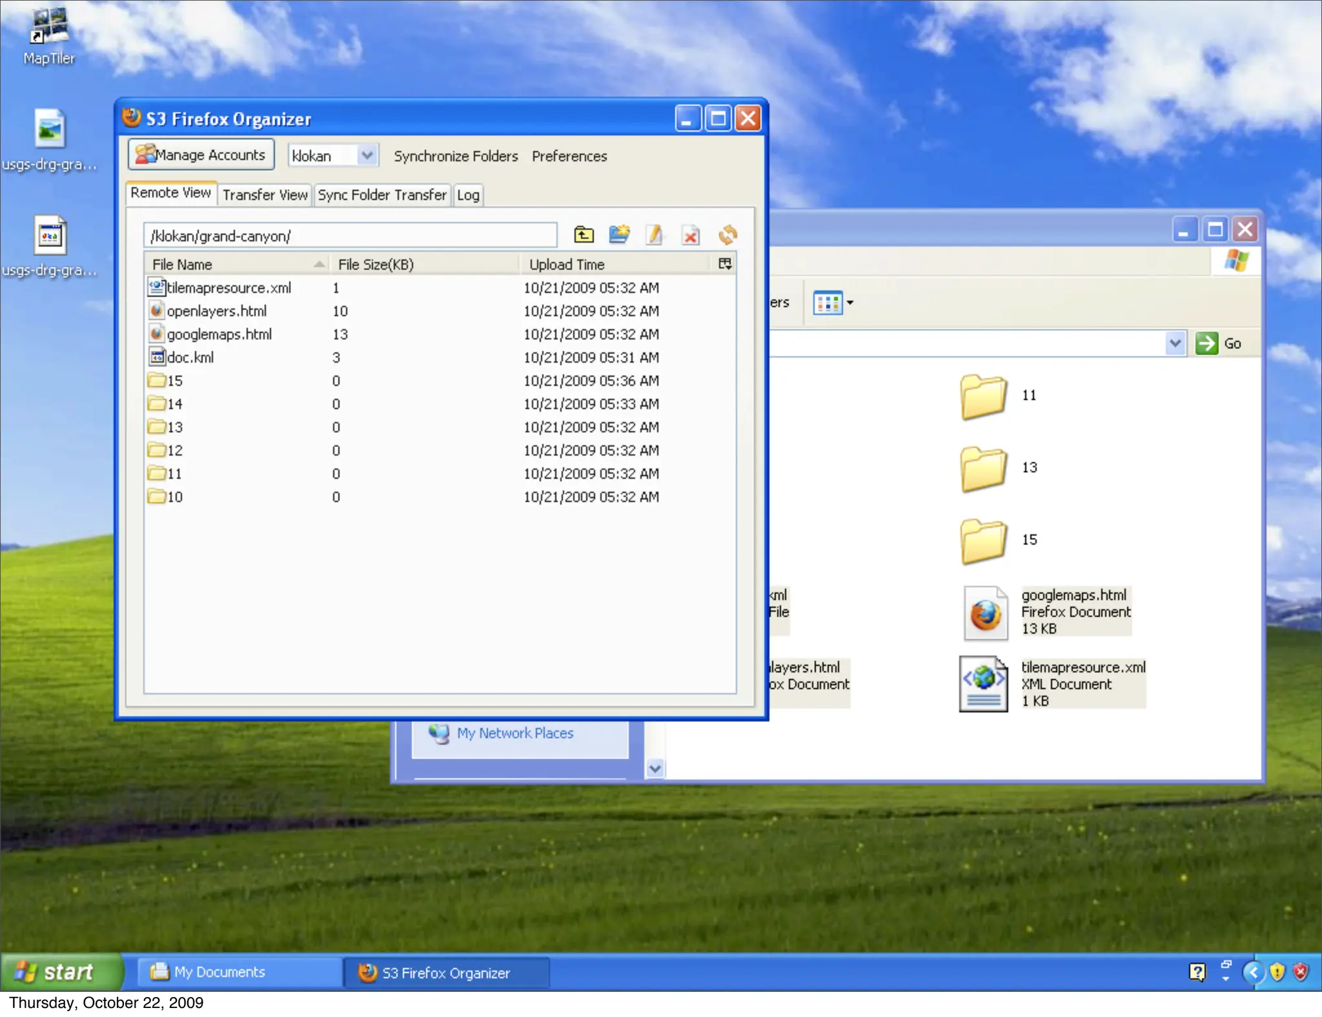Open the Sync Folder Transfer tab
1322x1017 pixels.
pos(381,195)
